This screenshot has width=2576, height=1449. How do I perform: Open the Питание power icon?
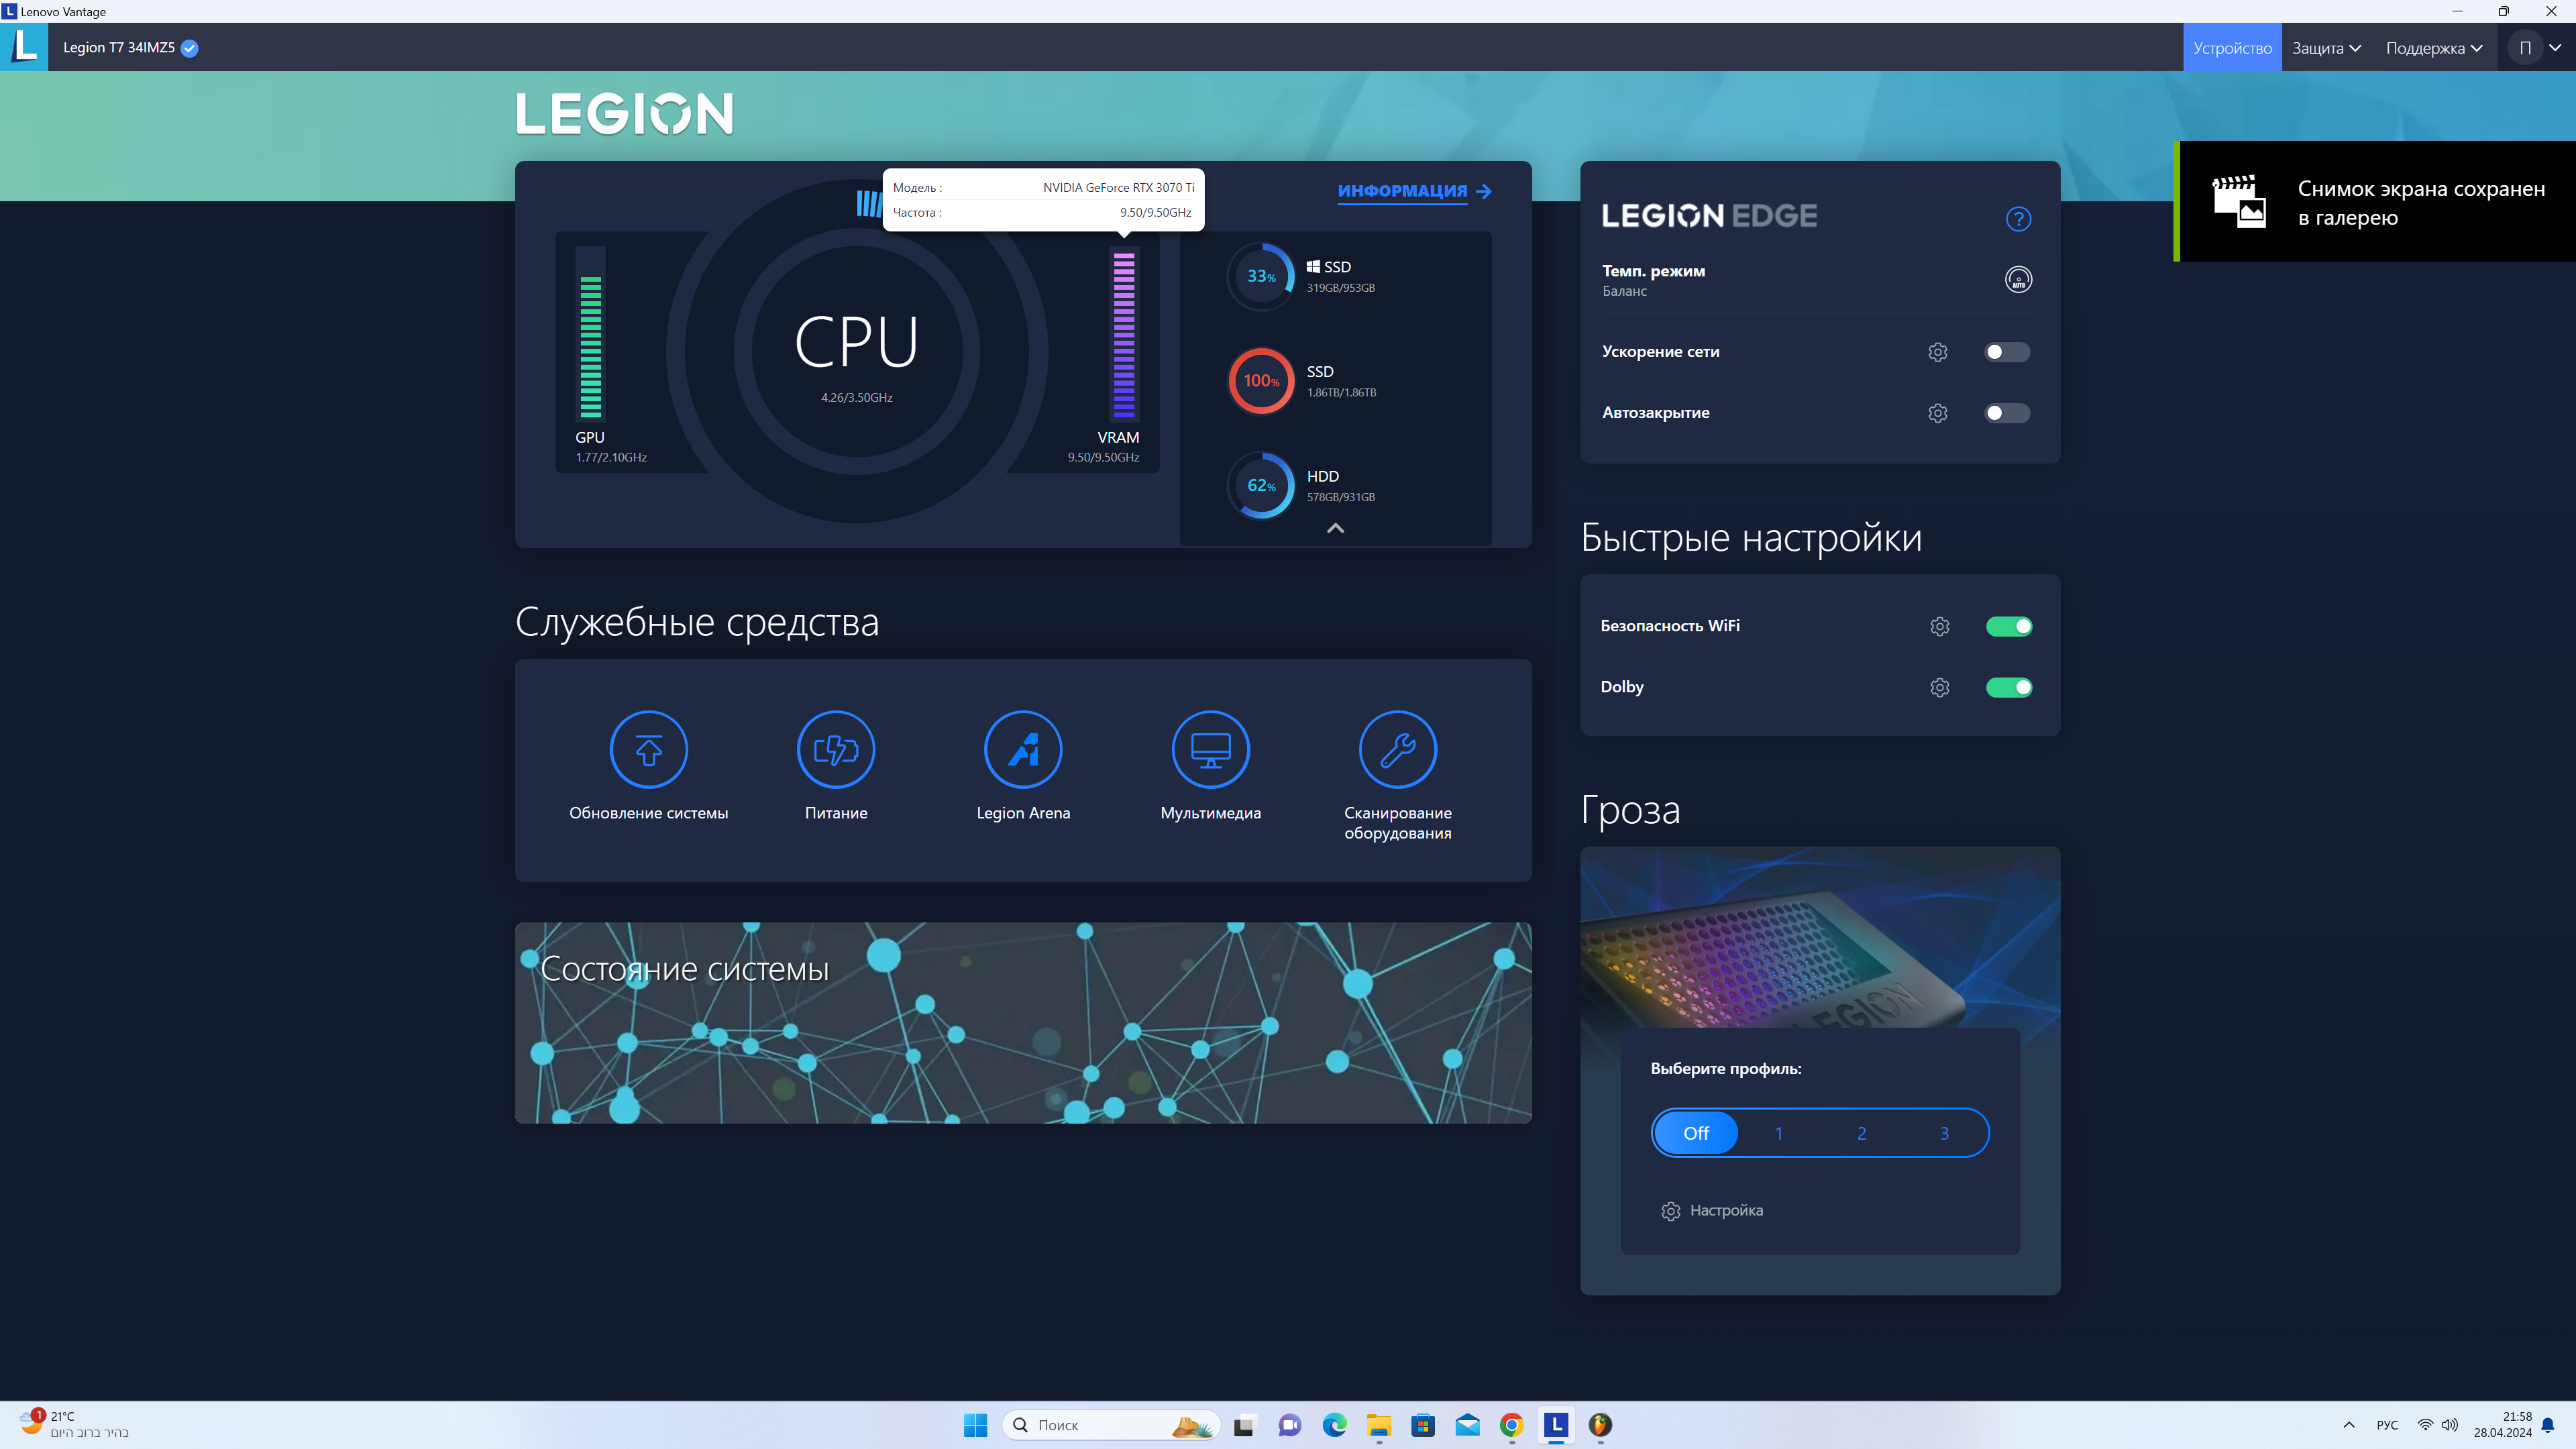pos(835,750)
